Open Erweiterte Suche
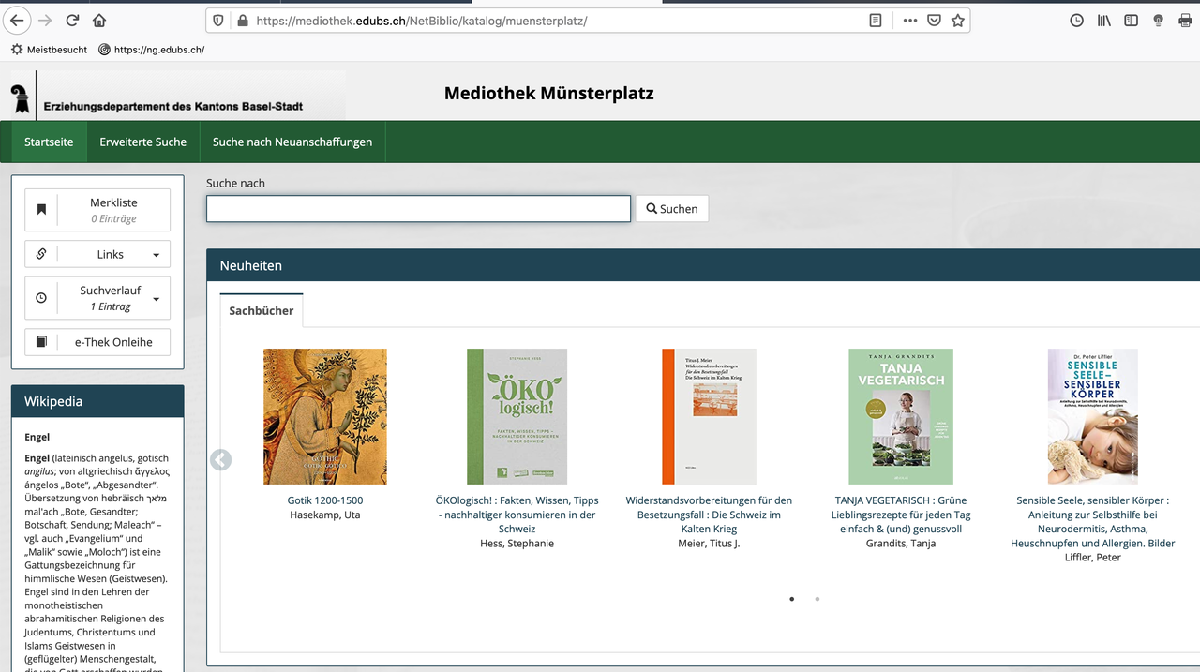The height and width of the screenshot is (672, 1200). (143, 142)
